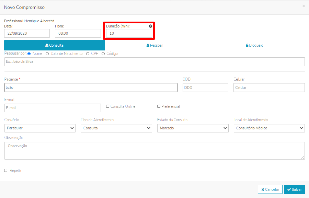Screen dimensions: 309x198
Task: Close the Novo Compromisso dialog with X
Action: (304, 6)
